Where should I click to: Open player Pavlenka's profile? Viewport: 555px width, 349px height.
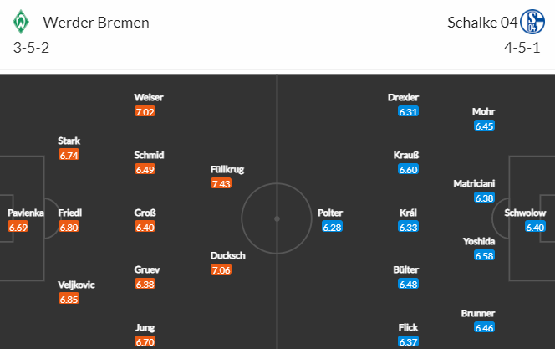tap(25, 213)
